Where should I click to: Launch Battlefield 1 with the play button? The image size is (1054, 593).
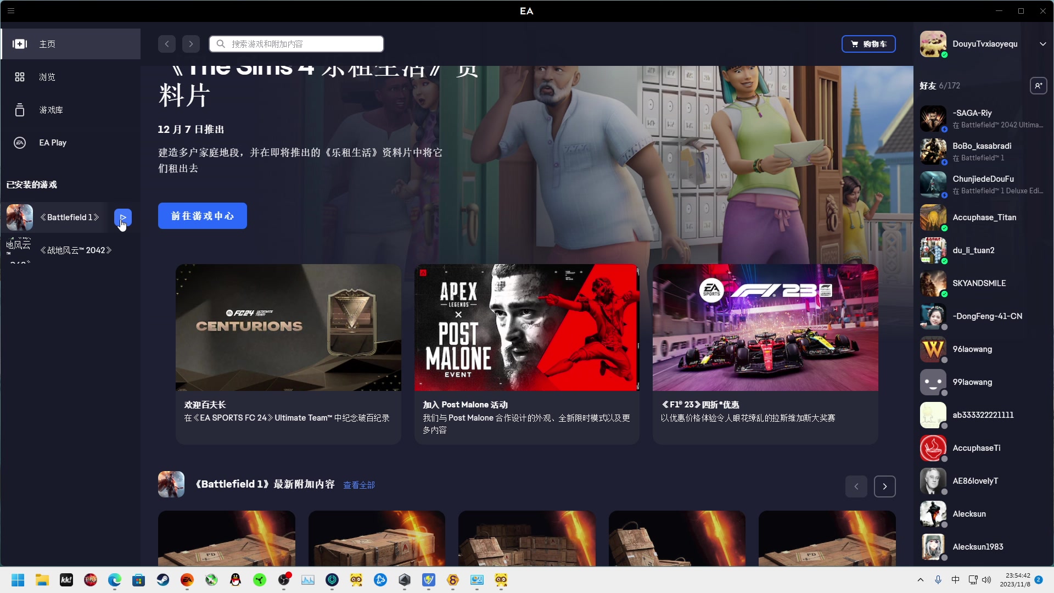click(123, 217)
